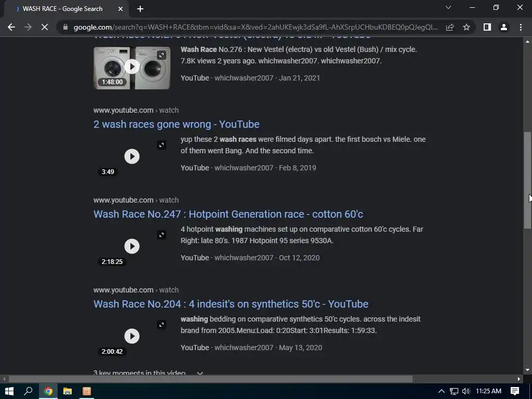Click the 'Feb 8, 2019' upload date text

click(297, 168)
